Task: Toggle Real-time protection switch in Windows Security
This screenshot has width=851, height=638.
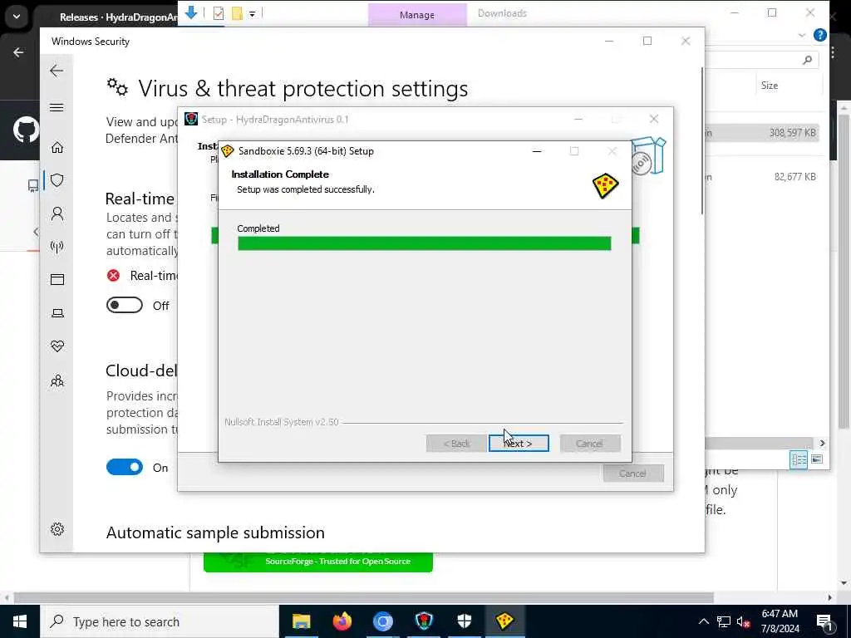Action: (125, 306)
